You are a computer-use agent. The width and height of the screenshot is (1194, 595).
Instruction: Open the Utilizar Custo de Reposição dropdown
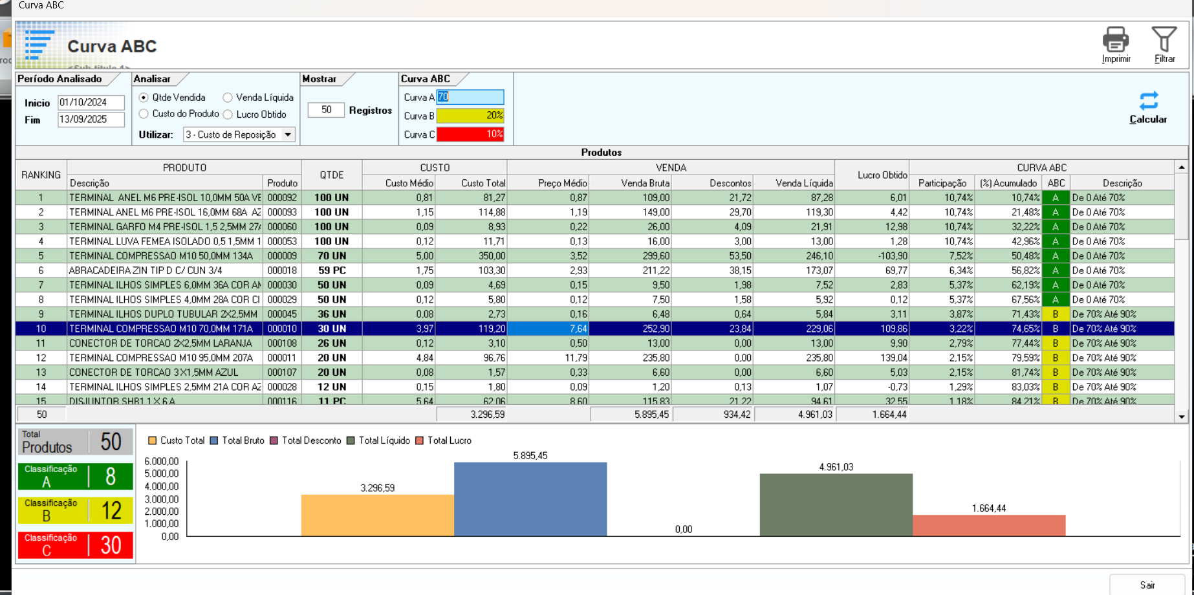[x=288, y=135]
